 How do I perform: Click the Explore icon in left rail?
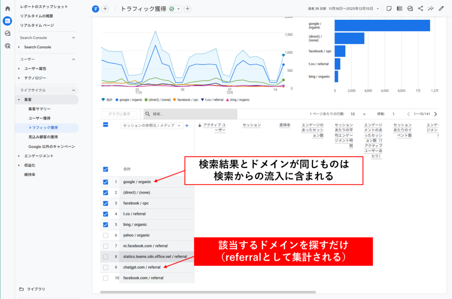tap(8, 33)
